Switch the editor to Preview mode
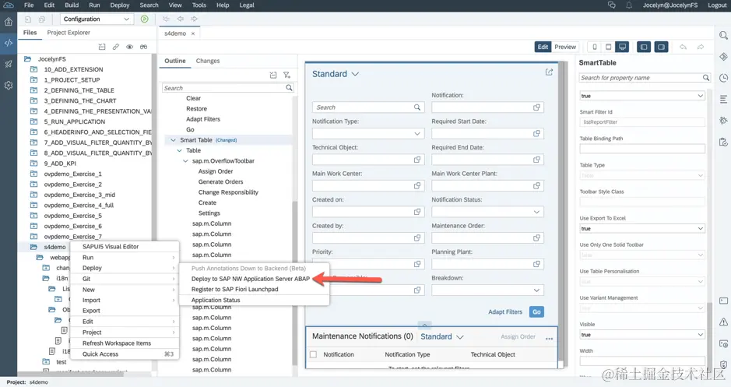731x387 pixels. (565, 47)
